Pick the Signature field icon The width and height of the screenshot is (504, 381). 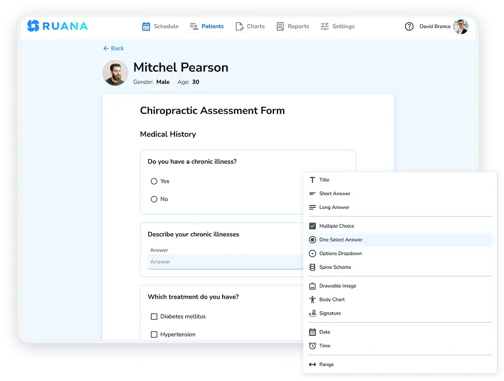coord(312,313)
